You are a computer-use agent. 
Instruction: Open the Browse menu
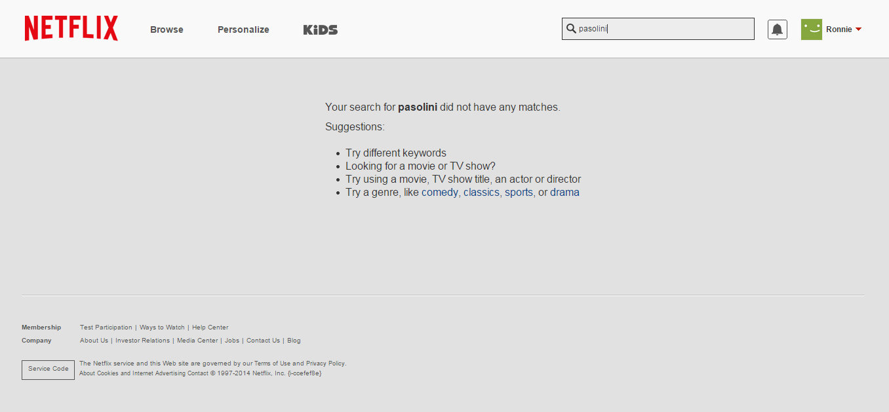point(167,29)
